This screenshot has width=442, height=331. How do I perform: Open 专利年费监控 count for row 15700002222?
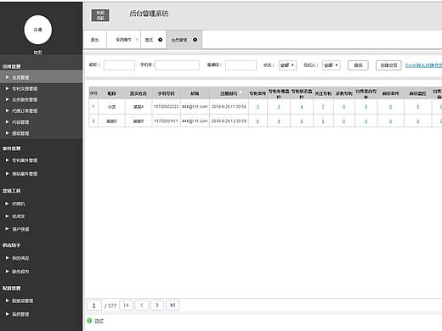point(279,107)
